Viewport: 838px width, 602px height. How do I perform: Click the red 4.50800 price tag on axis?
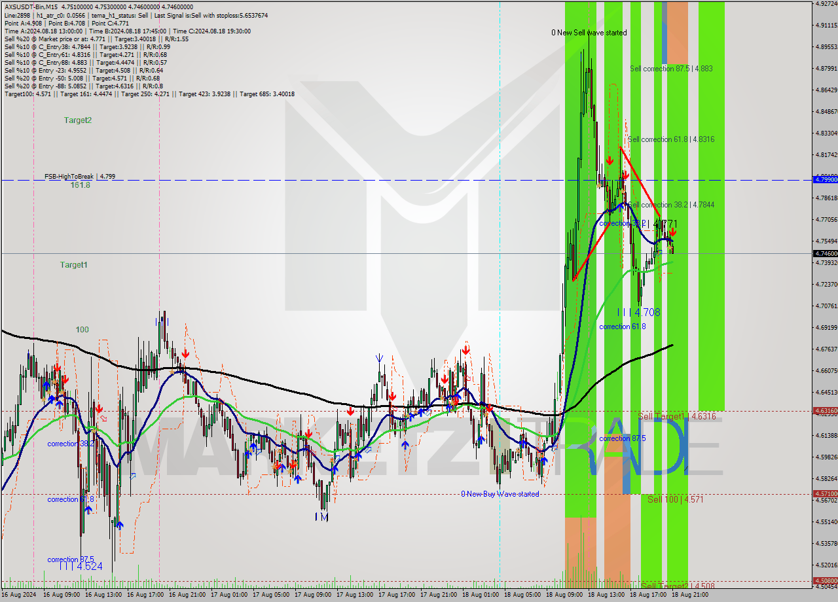tap(826, 580)
